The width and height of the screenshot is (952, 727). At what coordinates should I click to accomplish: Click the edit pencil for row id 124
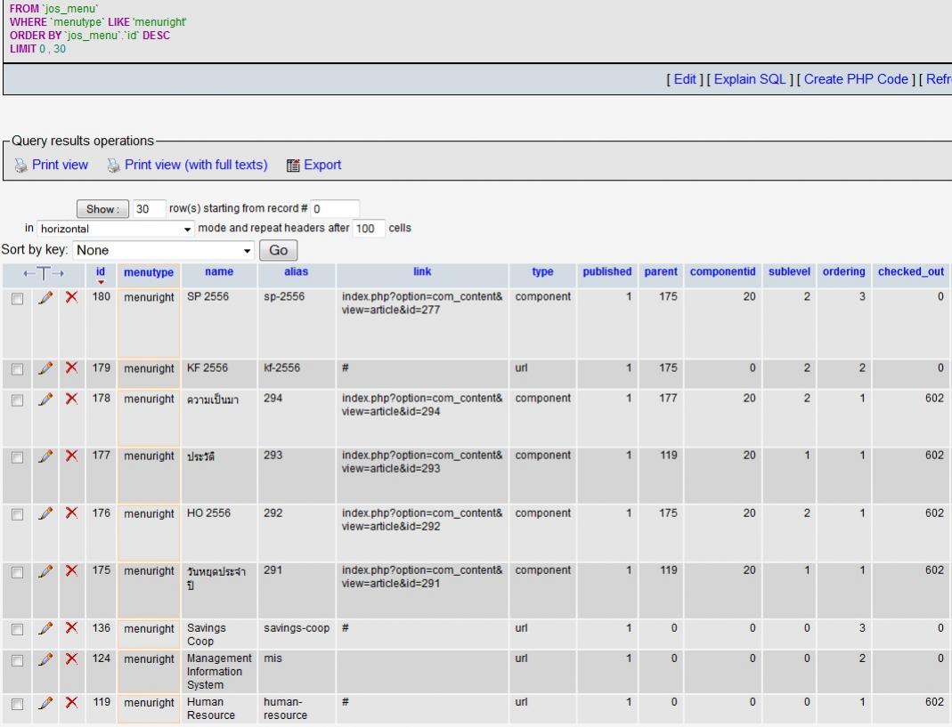click(45, 659)
